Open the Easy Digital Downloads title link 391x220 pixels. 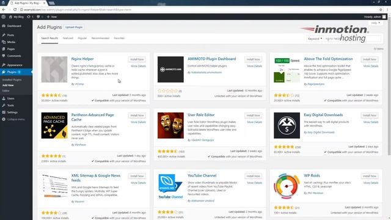coord(323,115)
